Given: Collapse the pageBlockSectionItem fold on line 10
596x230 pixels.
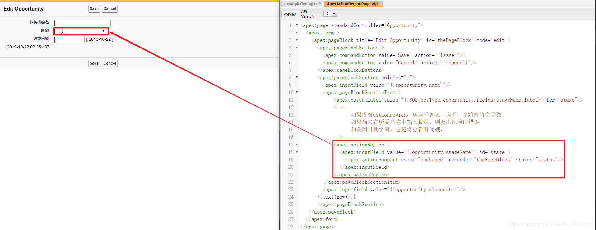Looking at the screenshot, I should tap(297, 92).
